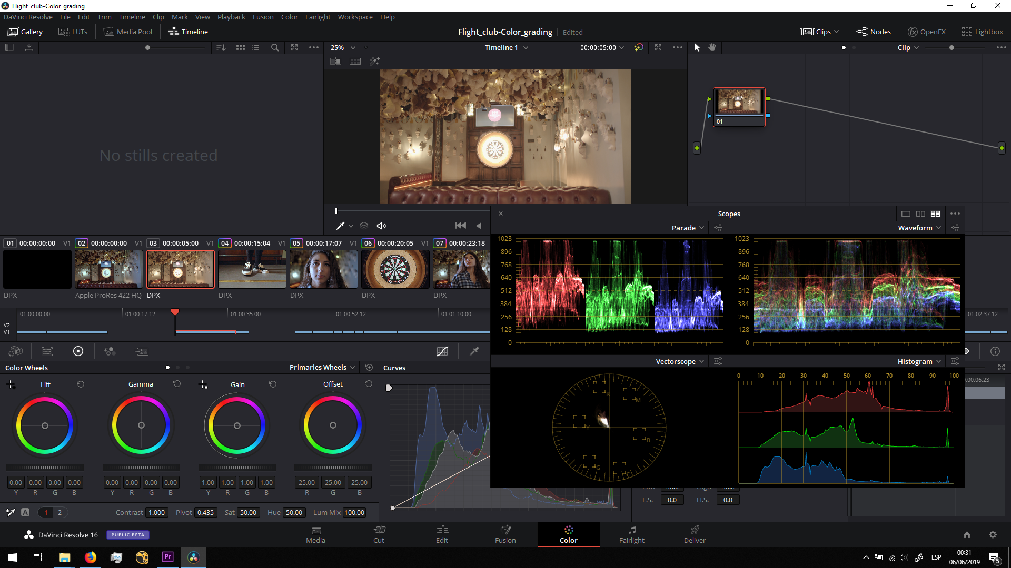The image size is (1011, 568).
Task: Click the image wipe split-screen icon
Action: click(335, 62)
